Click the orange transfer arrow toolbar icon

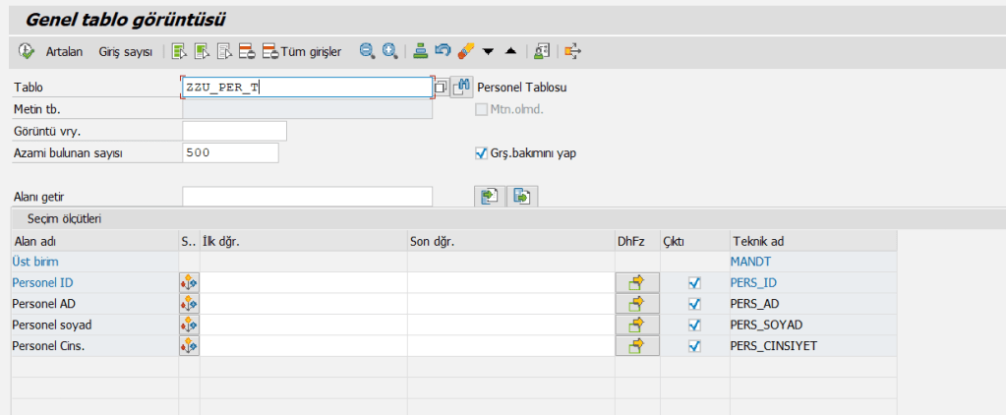pos(573,51)
